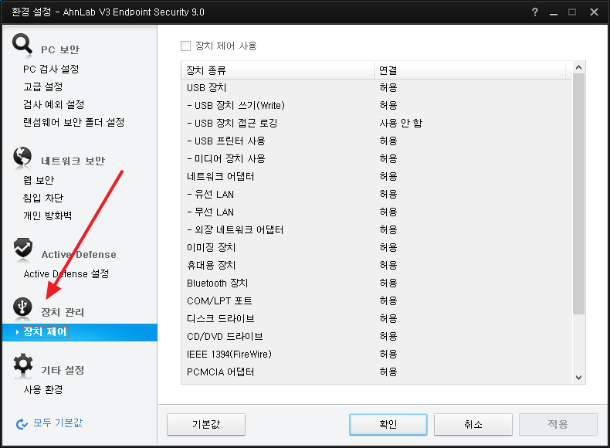This screenshot has height=448, width=610.
Task: Click the 모두 기본값 reset arrow icon
Action: pyautogui.click(x=22, y=424)
